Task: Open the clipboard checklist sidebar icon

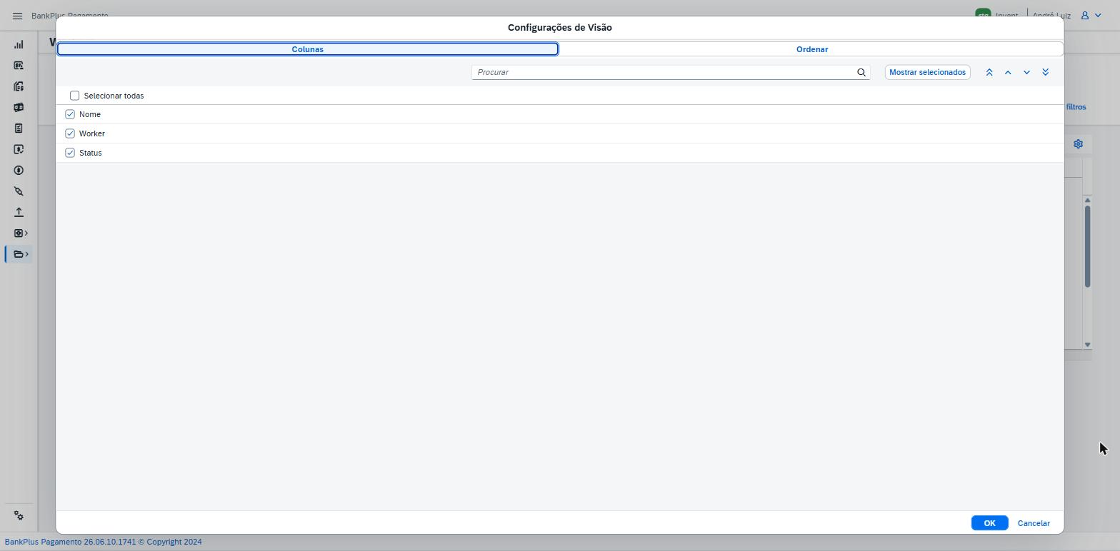Action: [x=19, y=128]
